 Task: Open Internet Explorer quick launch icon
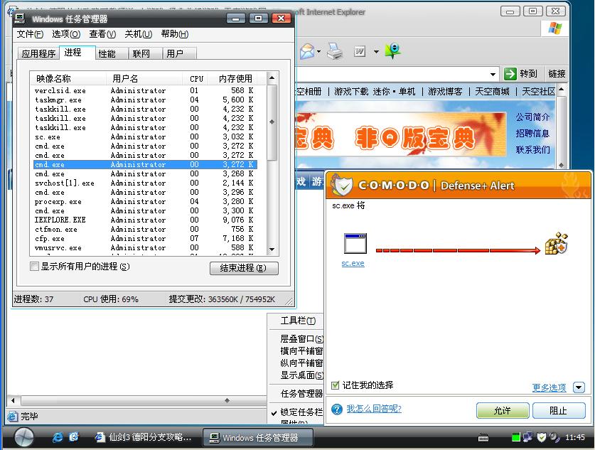tap(58, 437)
